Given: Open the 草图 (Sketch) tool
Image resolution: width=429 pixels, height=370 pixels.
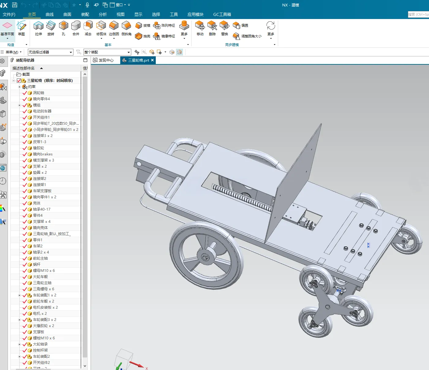Looking at the screenshot, I should (x=21, y=29).
